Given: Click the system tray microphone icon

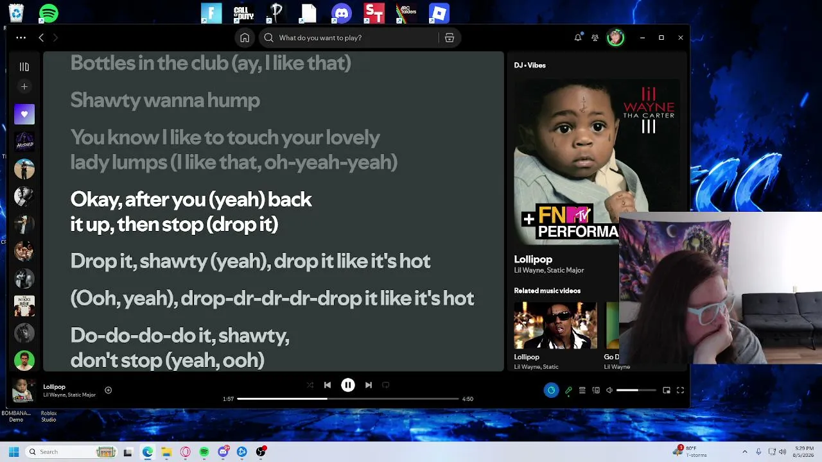Looking at the screenshot, I should [758, 452].
